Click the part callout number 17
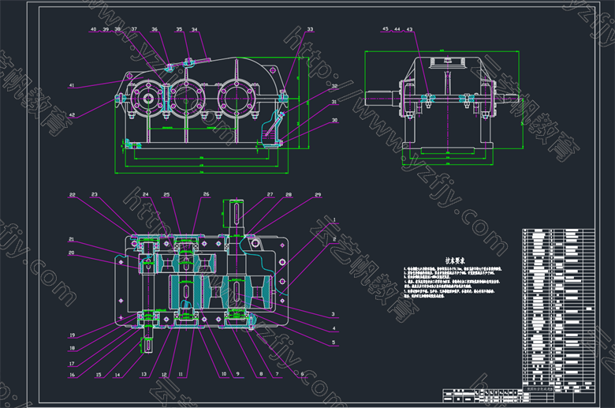This screenshot has width=615, height=408. pyautogui.click(x=72, y=364)
